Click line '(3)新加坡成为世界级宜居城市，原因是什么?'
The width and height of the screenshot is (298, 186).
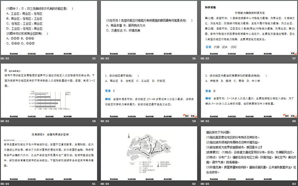(234, 147)
